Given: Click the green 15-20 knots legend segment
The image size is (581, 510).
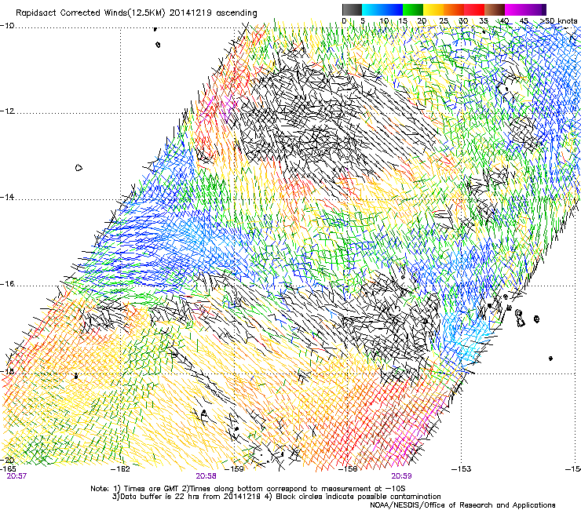Looking at the screenshot, I should 413,9.
